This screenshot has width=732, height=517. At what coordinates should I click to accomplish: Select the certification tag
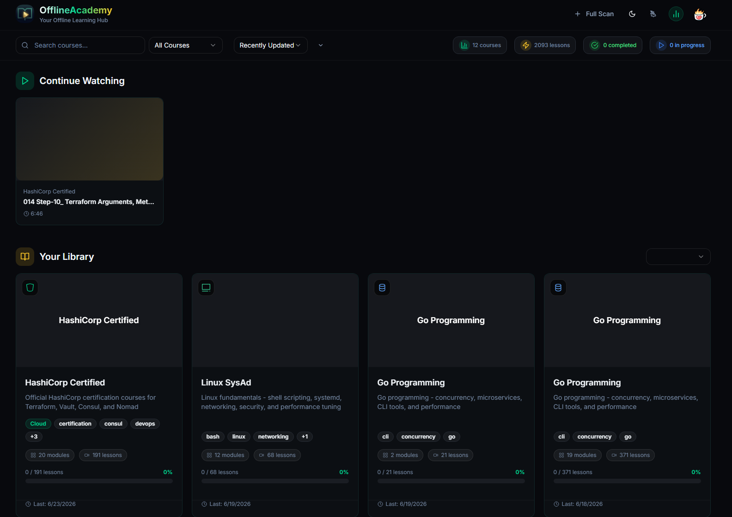75,424
